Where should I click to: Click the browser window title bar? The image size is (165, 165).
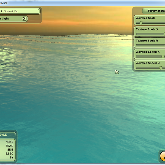coord(82,3)
